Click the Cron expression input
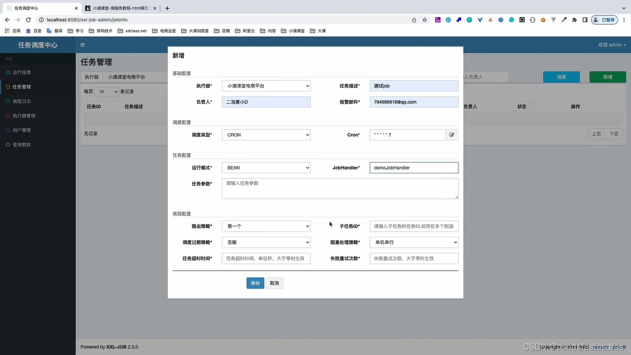 [407, 135]
